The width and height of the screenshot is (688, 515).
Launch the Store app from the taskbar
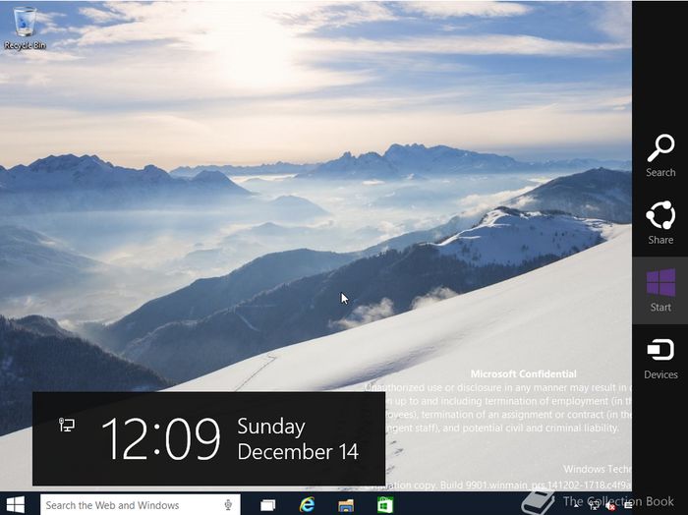coord(385,504)
